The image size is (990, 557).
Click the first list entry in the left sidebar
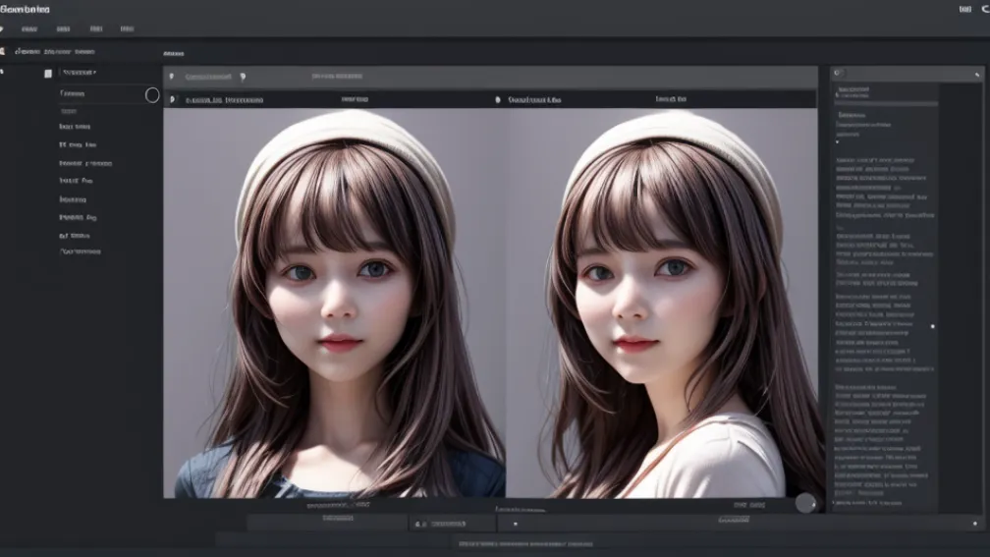coord(73,94)
